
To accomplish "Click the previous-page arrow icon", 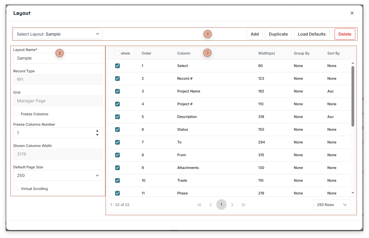I will click(211, 205).
